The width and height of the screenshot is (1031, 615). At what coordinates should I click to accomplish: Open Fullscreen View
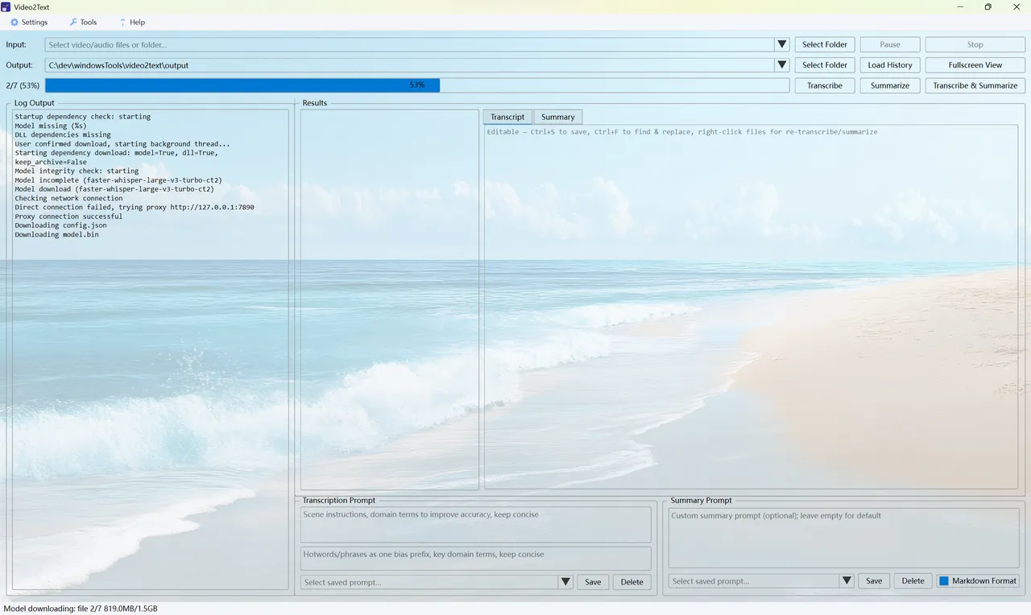tap(975, 65)
